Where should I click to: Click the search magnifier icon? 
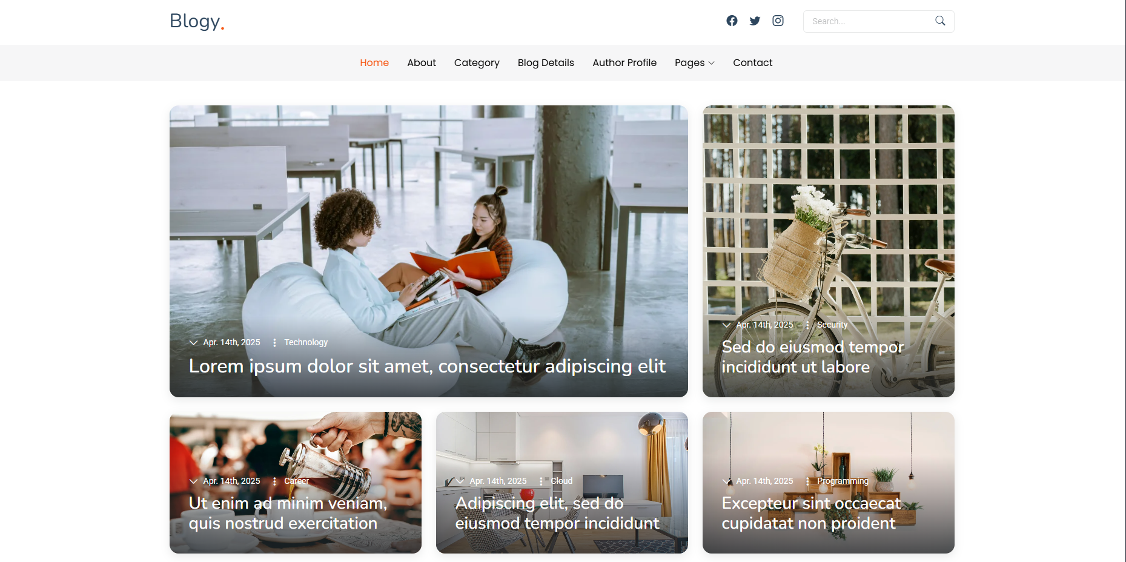[940, 21]
